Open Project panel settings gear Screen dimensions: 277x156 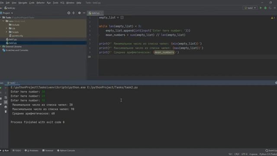[x=79, y=13]
